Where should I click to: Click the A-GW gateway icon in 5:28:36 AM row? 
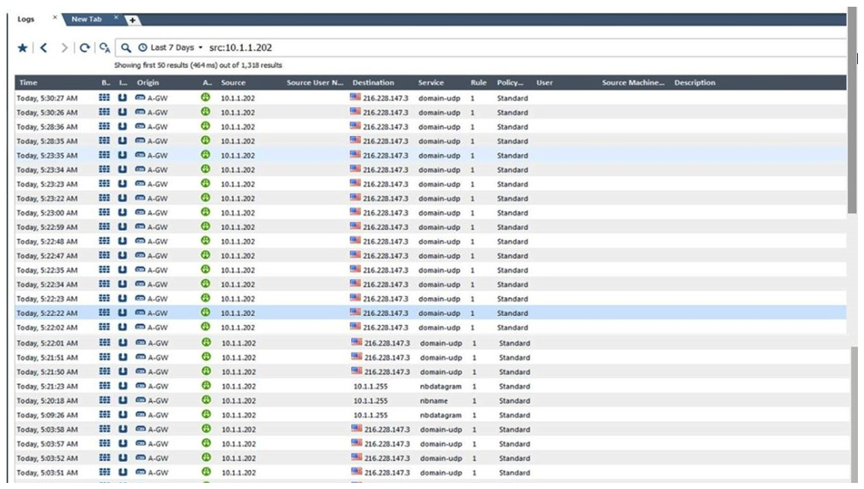pos(140,127)
